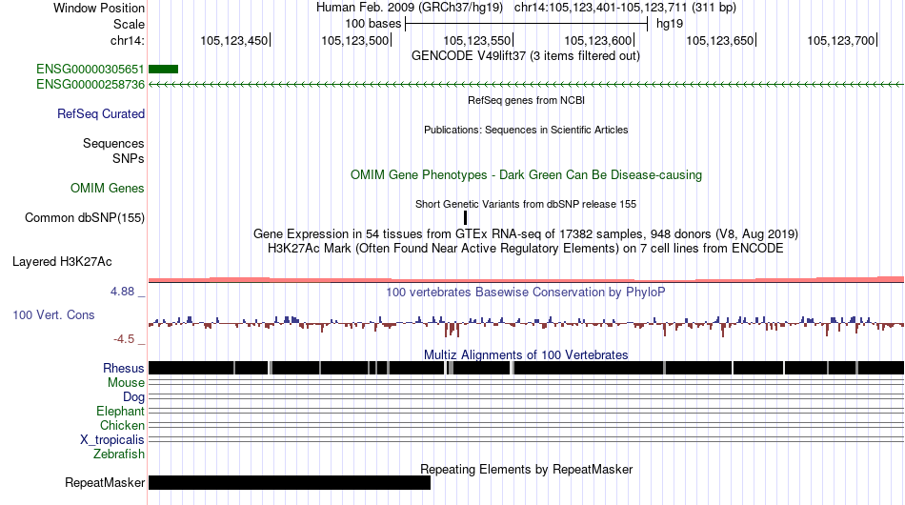This screenshot has width=905, height=505.
Task: Click the Human Feb. 2009 (GRCh37/hg19) text
Action: tap(410, 8)
